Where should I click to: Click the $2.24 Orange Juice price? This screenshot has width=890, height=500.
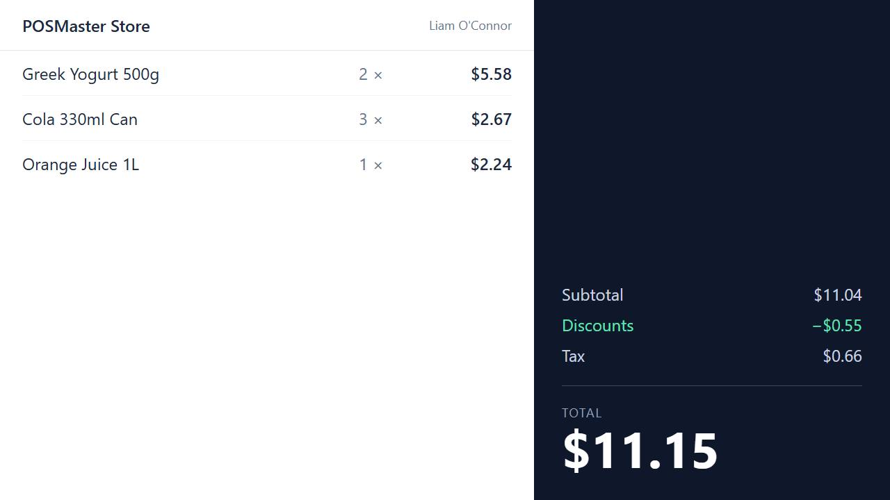[x=491, y=165]
